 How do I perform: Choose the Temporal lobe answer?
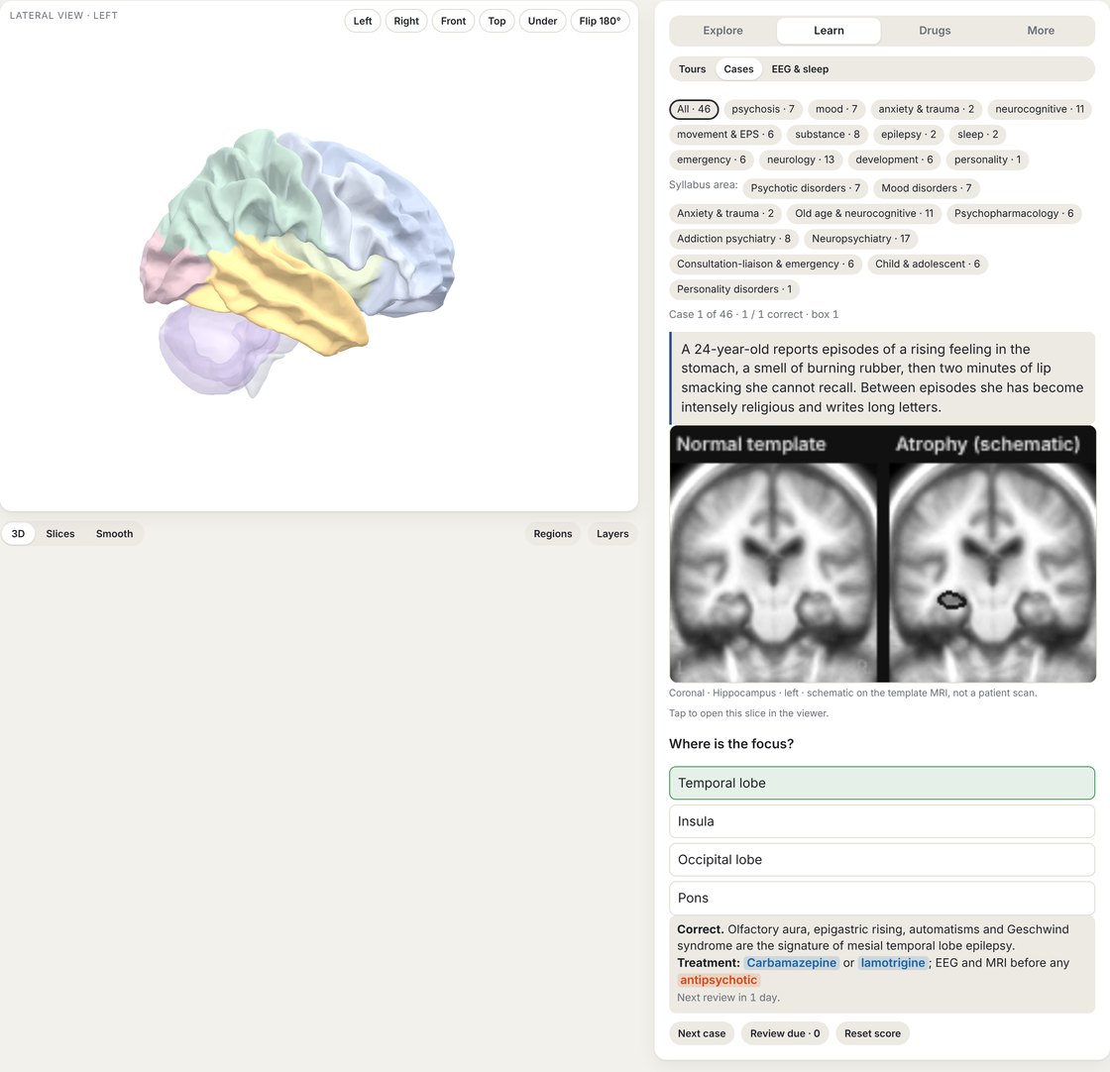[882, 784]
